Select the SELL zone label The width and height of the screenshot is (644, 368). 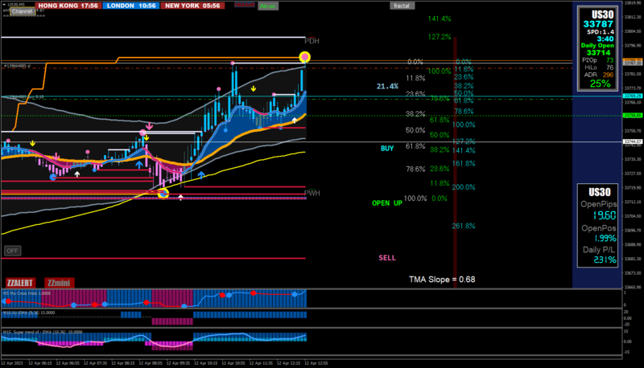(387, 258)
